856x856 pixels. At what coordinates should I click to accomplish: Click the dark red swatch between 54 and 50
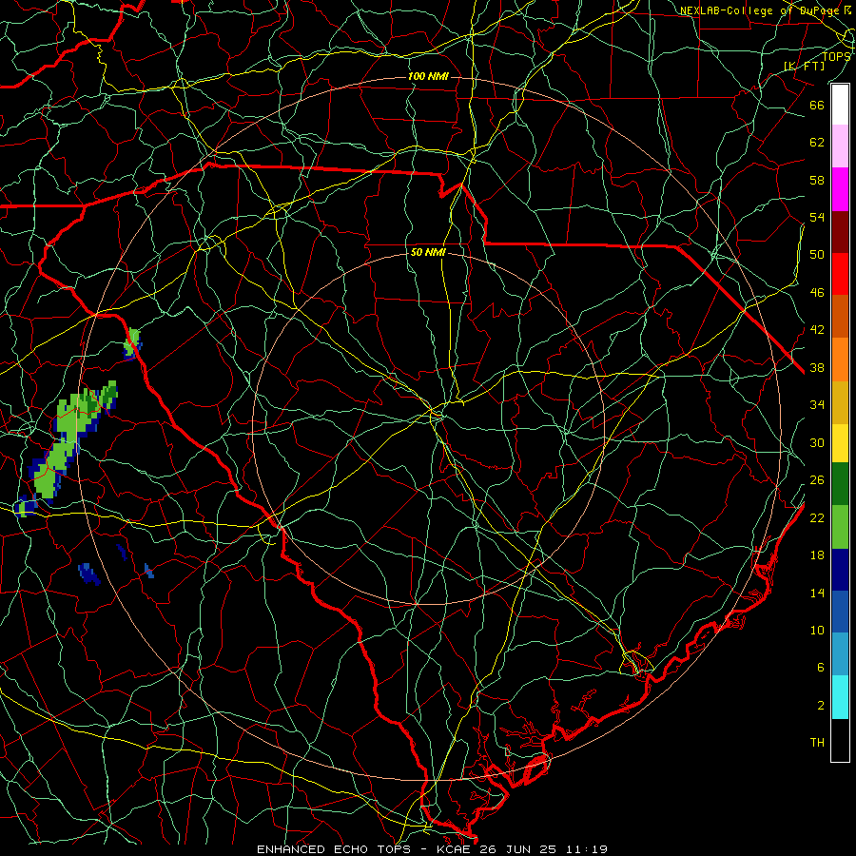click(x=840, y=231)
